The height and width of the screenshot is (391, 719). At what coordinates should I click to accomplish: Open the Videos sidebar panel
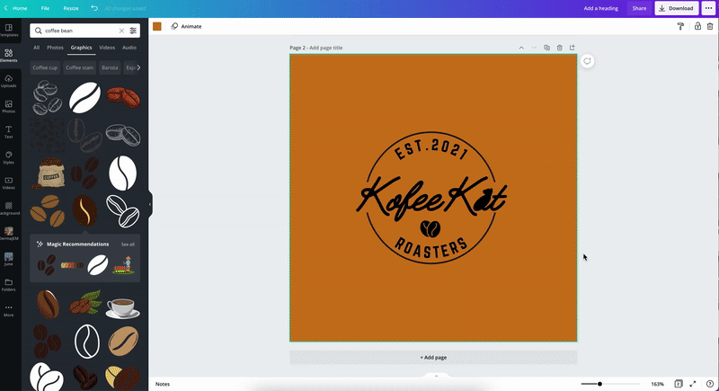tap(9, 183)
